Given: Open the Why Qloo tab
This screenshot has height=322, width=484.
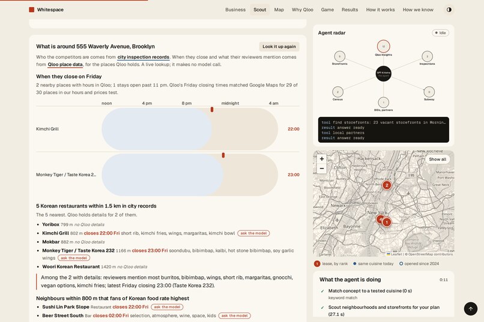Looking at the screenshot, I should [302, 10].
